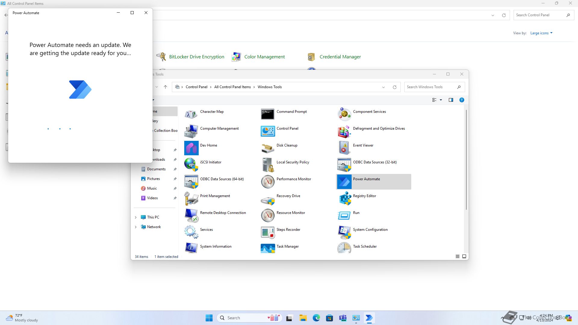Open Music in navigation pane
This screenshot has height=325, width=578.
click(152, 188)
